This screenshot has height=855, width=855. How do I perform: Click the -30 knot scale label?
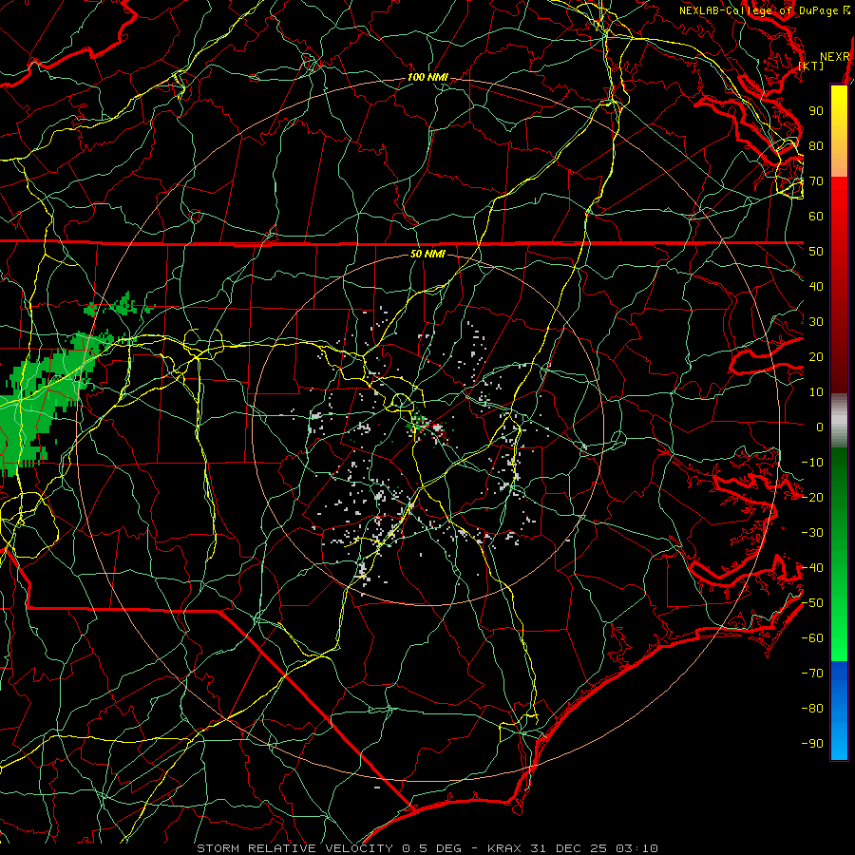[x=812, y=533]
